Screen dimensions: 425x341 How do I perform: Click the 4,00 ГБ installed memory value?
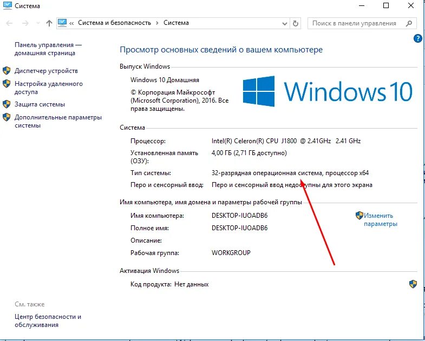click(x=249, y=153)
